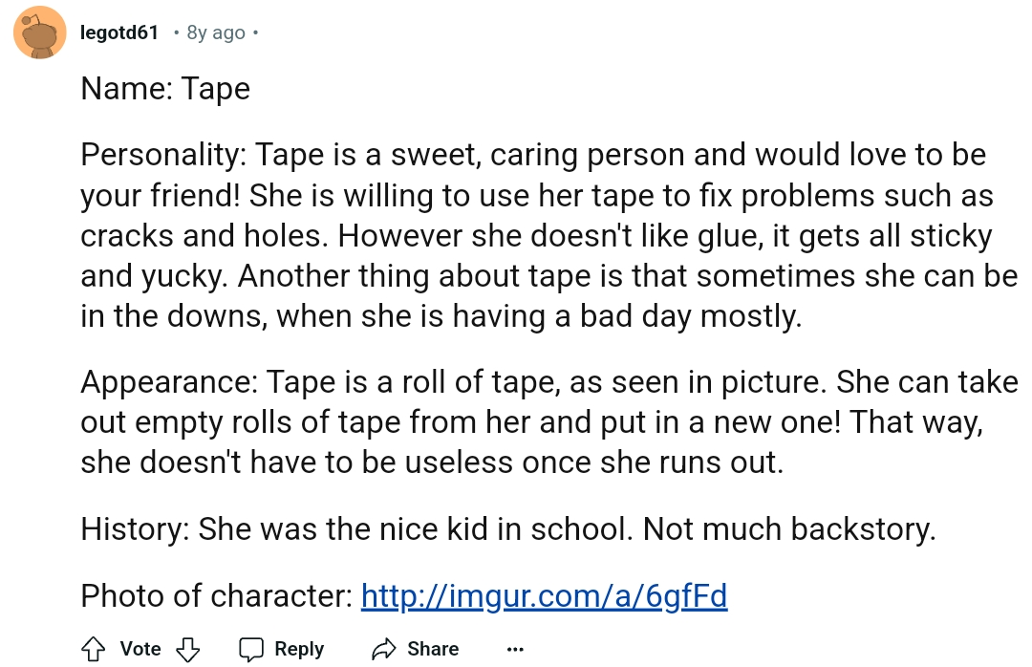Click the Appearance paragraph text
1032x667 pixels.
[548, 422]
